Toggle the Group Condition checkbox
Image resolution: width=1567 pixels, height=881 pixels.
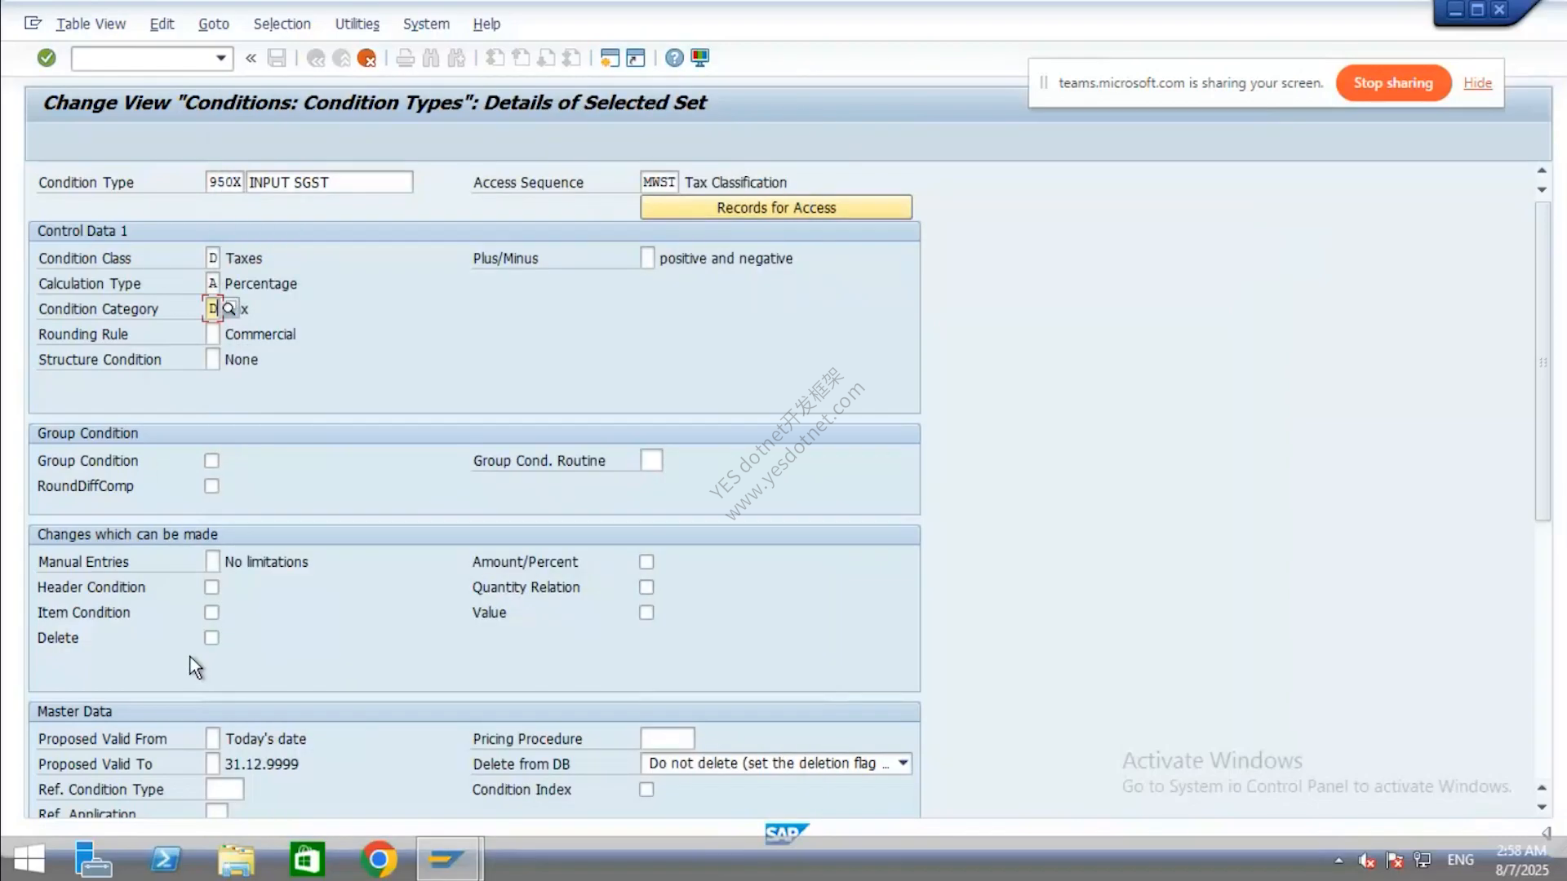tap(211, 461)
